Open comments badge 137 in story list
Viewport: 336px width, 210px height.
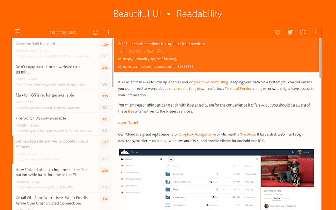(x=105, y=142)
